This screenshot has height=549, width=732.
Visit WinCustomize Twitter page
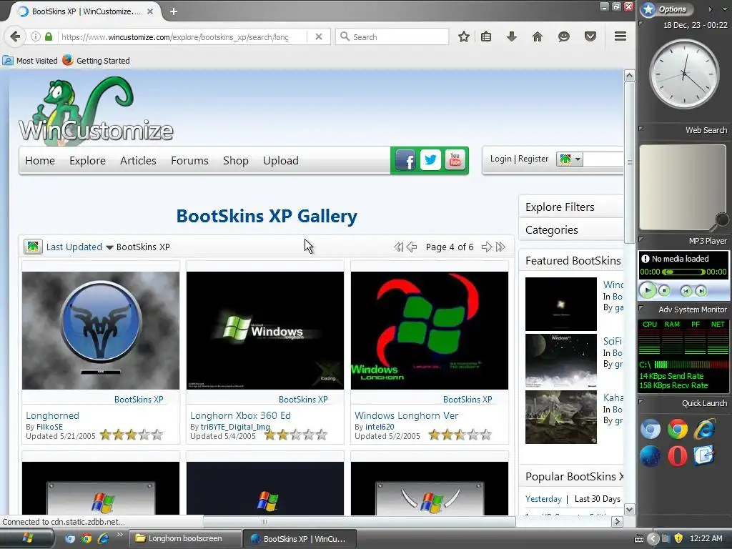tap(430, 161)
